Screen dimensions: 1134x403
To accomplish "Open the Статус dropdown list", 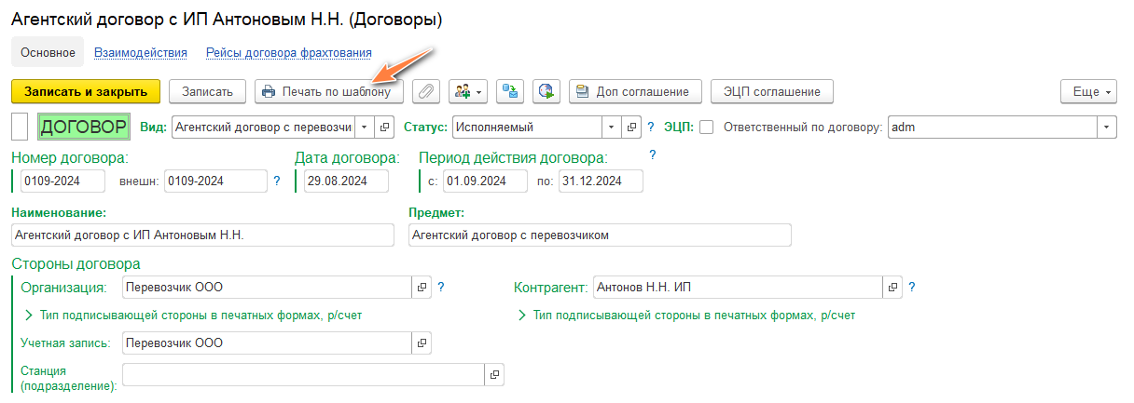I will 610,127.
